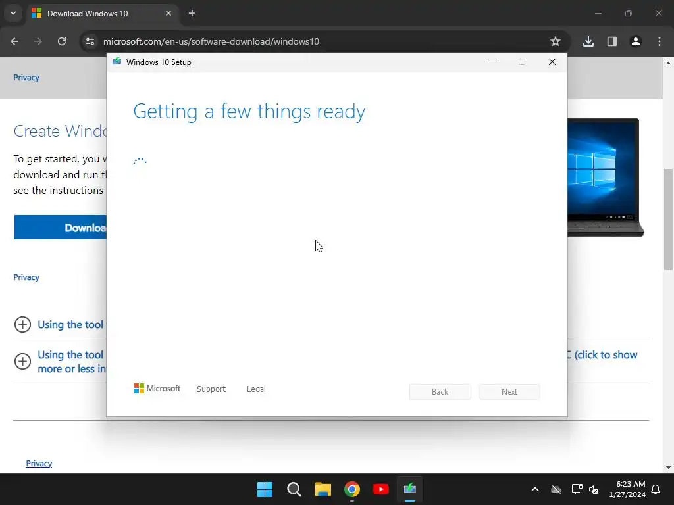Open Chrome downloads icon

[588, 41]
